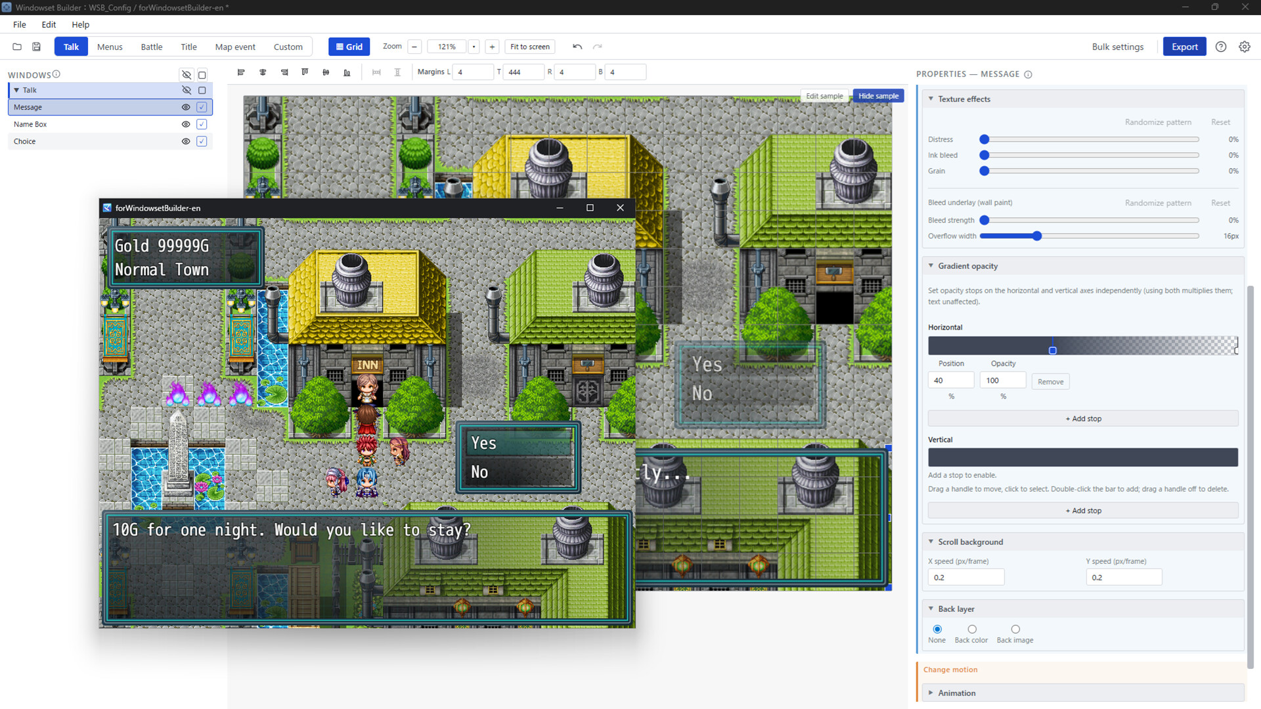Viewport: 1261px width, 709px height.
Task: Add stop under Vertical gradient
Action: (x=1083, y=510)
